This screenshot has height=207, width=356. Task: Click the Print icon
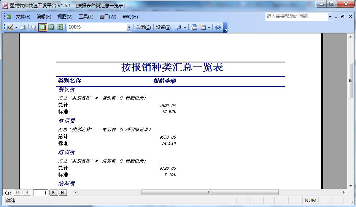23,27
